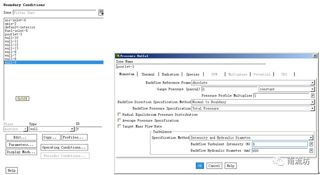Image resolution: width=320 pixels, height=175 pixels.
Task: Click the P icon beside Pressure Profile Multiplier
Action: [x=312, y=96]
